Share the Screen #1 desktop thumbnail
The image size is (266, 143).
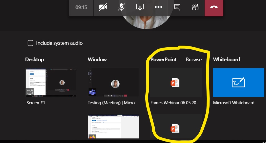(x=51, y=82)
